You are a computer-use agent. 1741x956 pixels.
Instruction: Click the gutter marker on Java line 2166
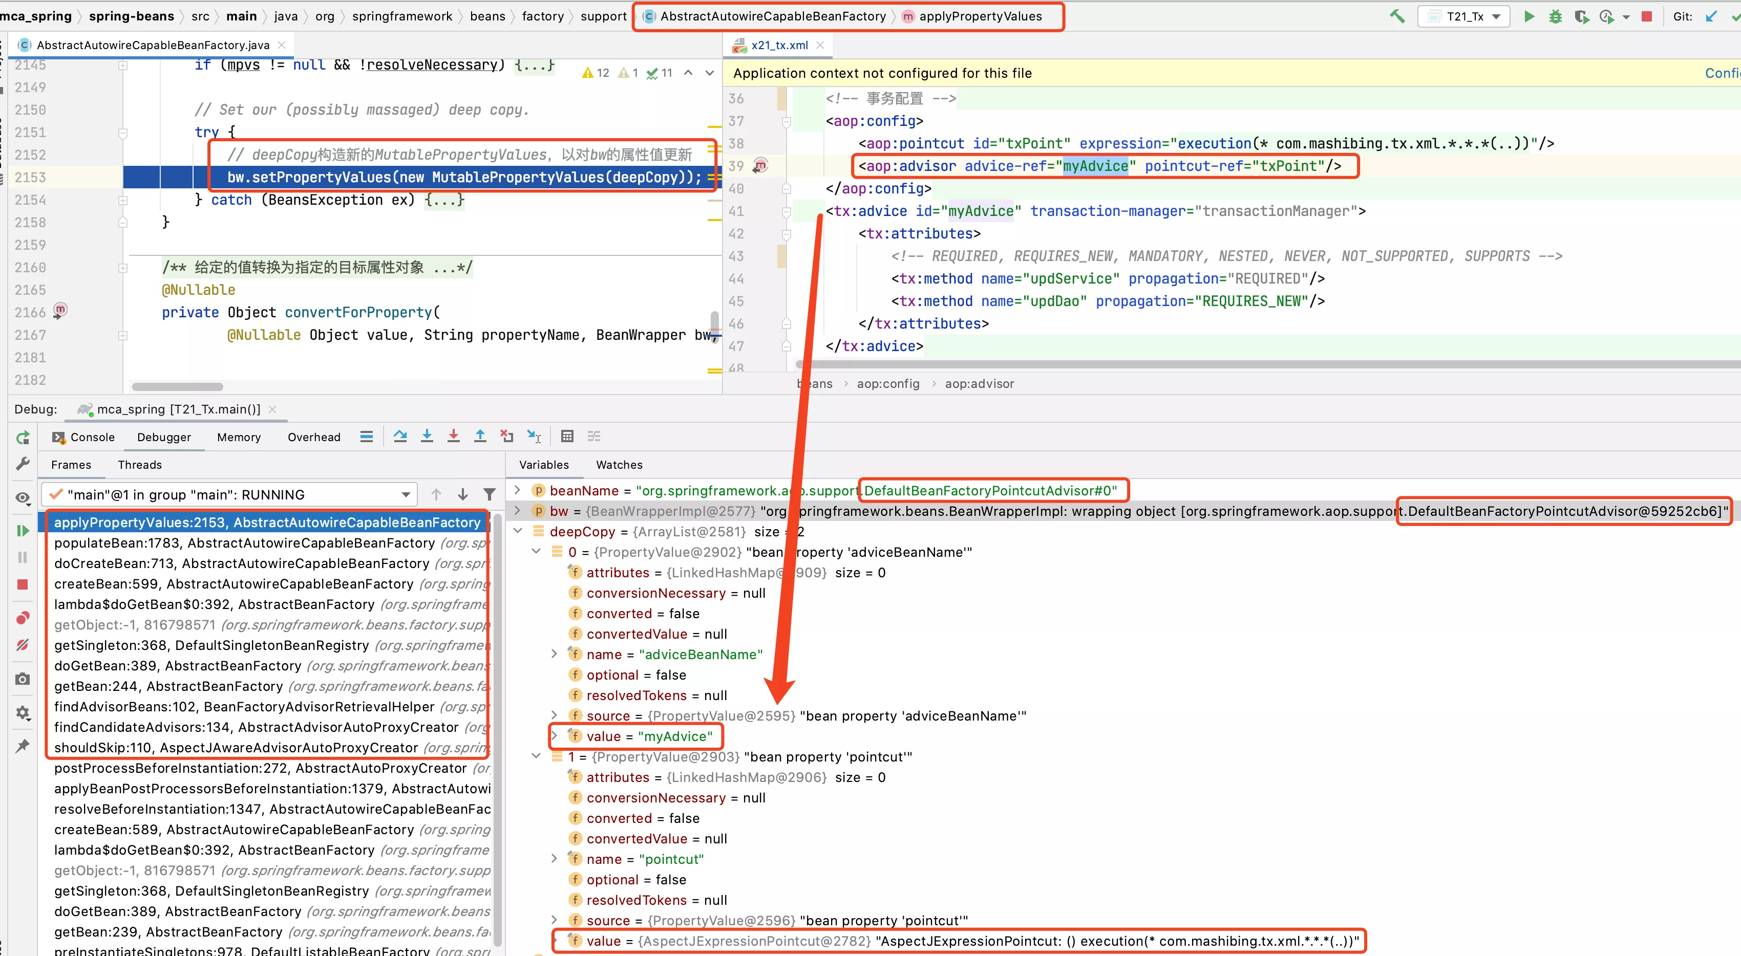tap(60, 311)
